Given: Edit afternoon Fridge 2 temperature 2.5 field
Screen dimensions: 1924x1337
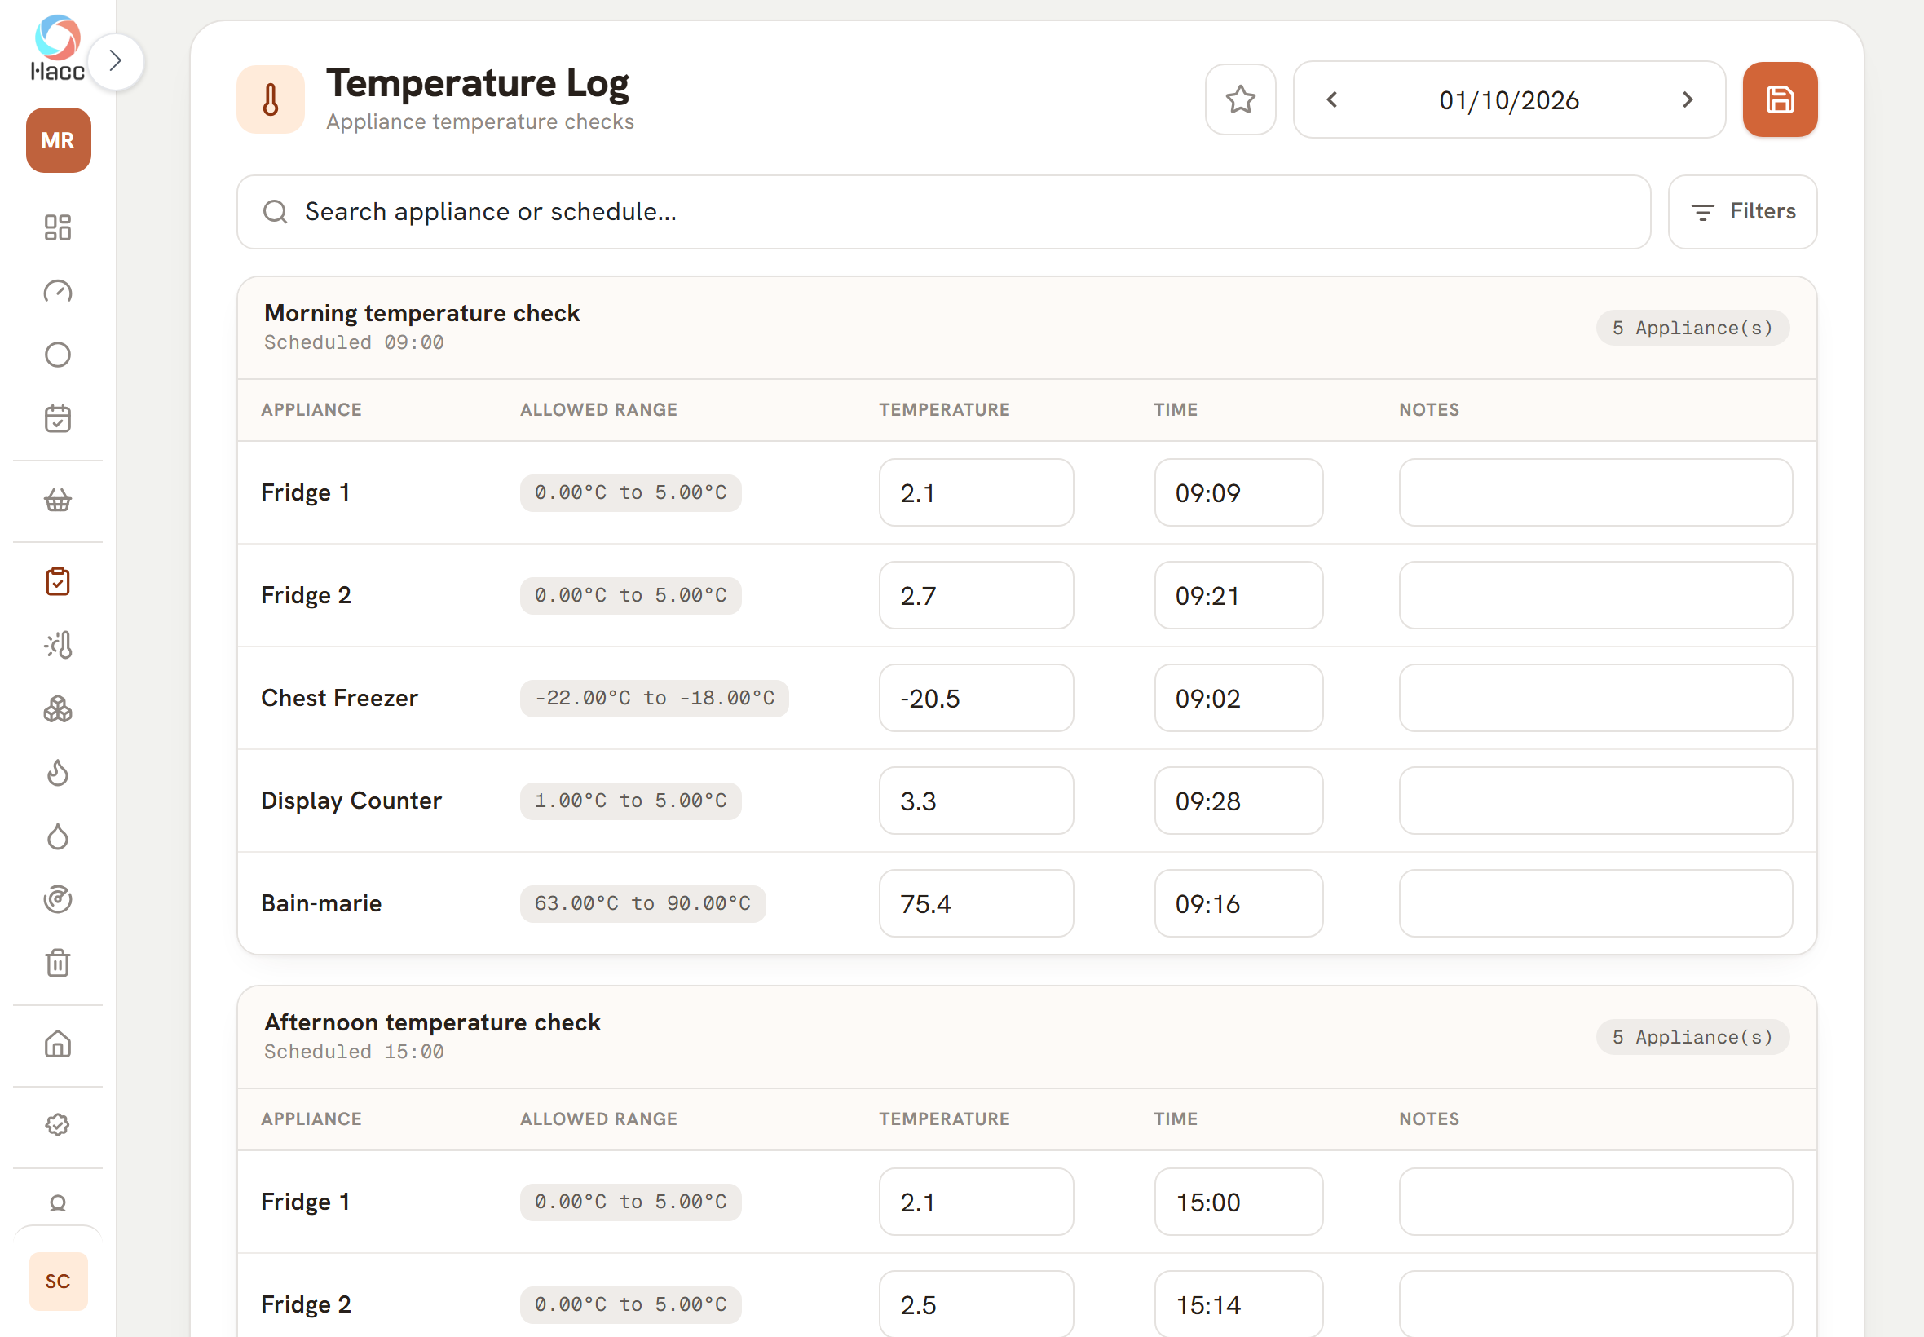Looking at the screenshot, I should point(976,1304).
